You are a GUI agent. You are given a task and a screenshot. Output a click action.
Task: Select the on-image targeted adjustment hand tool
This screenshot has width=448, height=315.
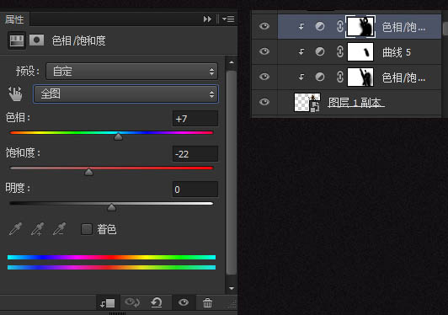click(x=15, y=93)
